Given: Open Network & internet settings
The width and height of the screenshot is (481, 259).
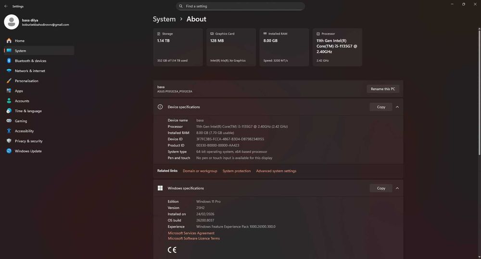Looking at the screenshot, I should click(39, 71).
